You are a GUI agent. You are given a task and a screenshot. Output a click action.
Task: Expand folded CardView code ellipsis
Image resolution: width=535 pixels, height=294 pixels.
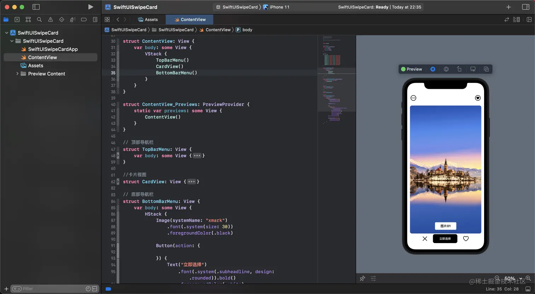(x=191, y=182)
